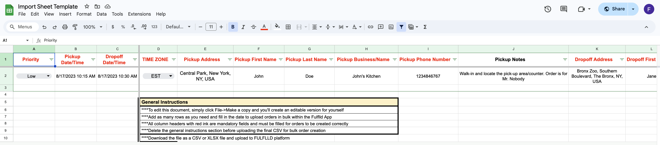
Task: Click the Share button
Action: (x=614, y=9)
